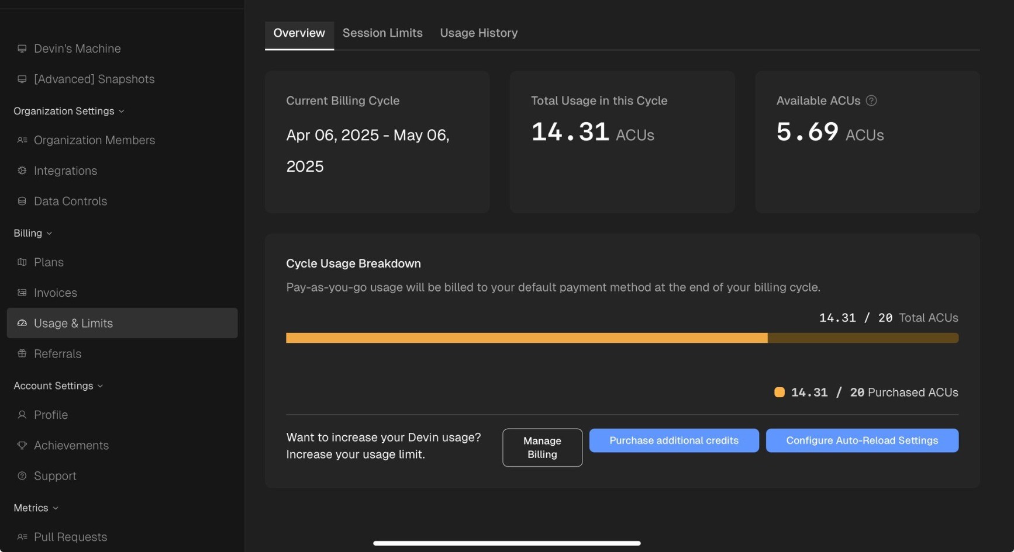View the Invoices page

(x=122, y=293)
